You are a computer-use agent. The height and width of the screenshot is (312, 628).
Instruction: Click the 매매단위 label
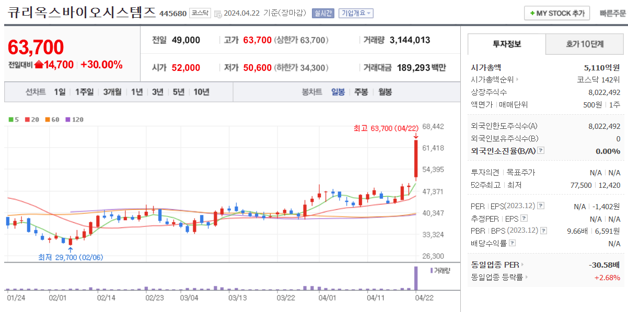click(x=514, y=104)
